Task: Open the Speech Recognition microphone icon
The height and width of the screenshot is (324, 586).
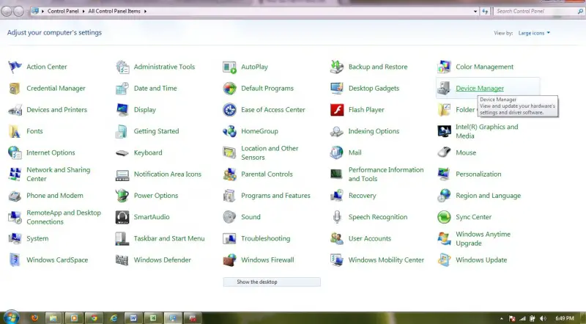Action: coord(337,217)
